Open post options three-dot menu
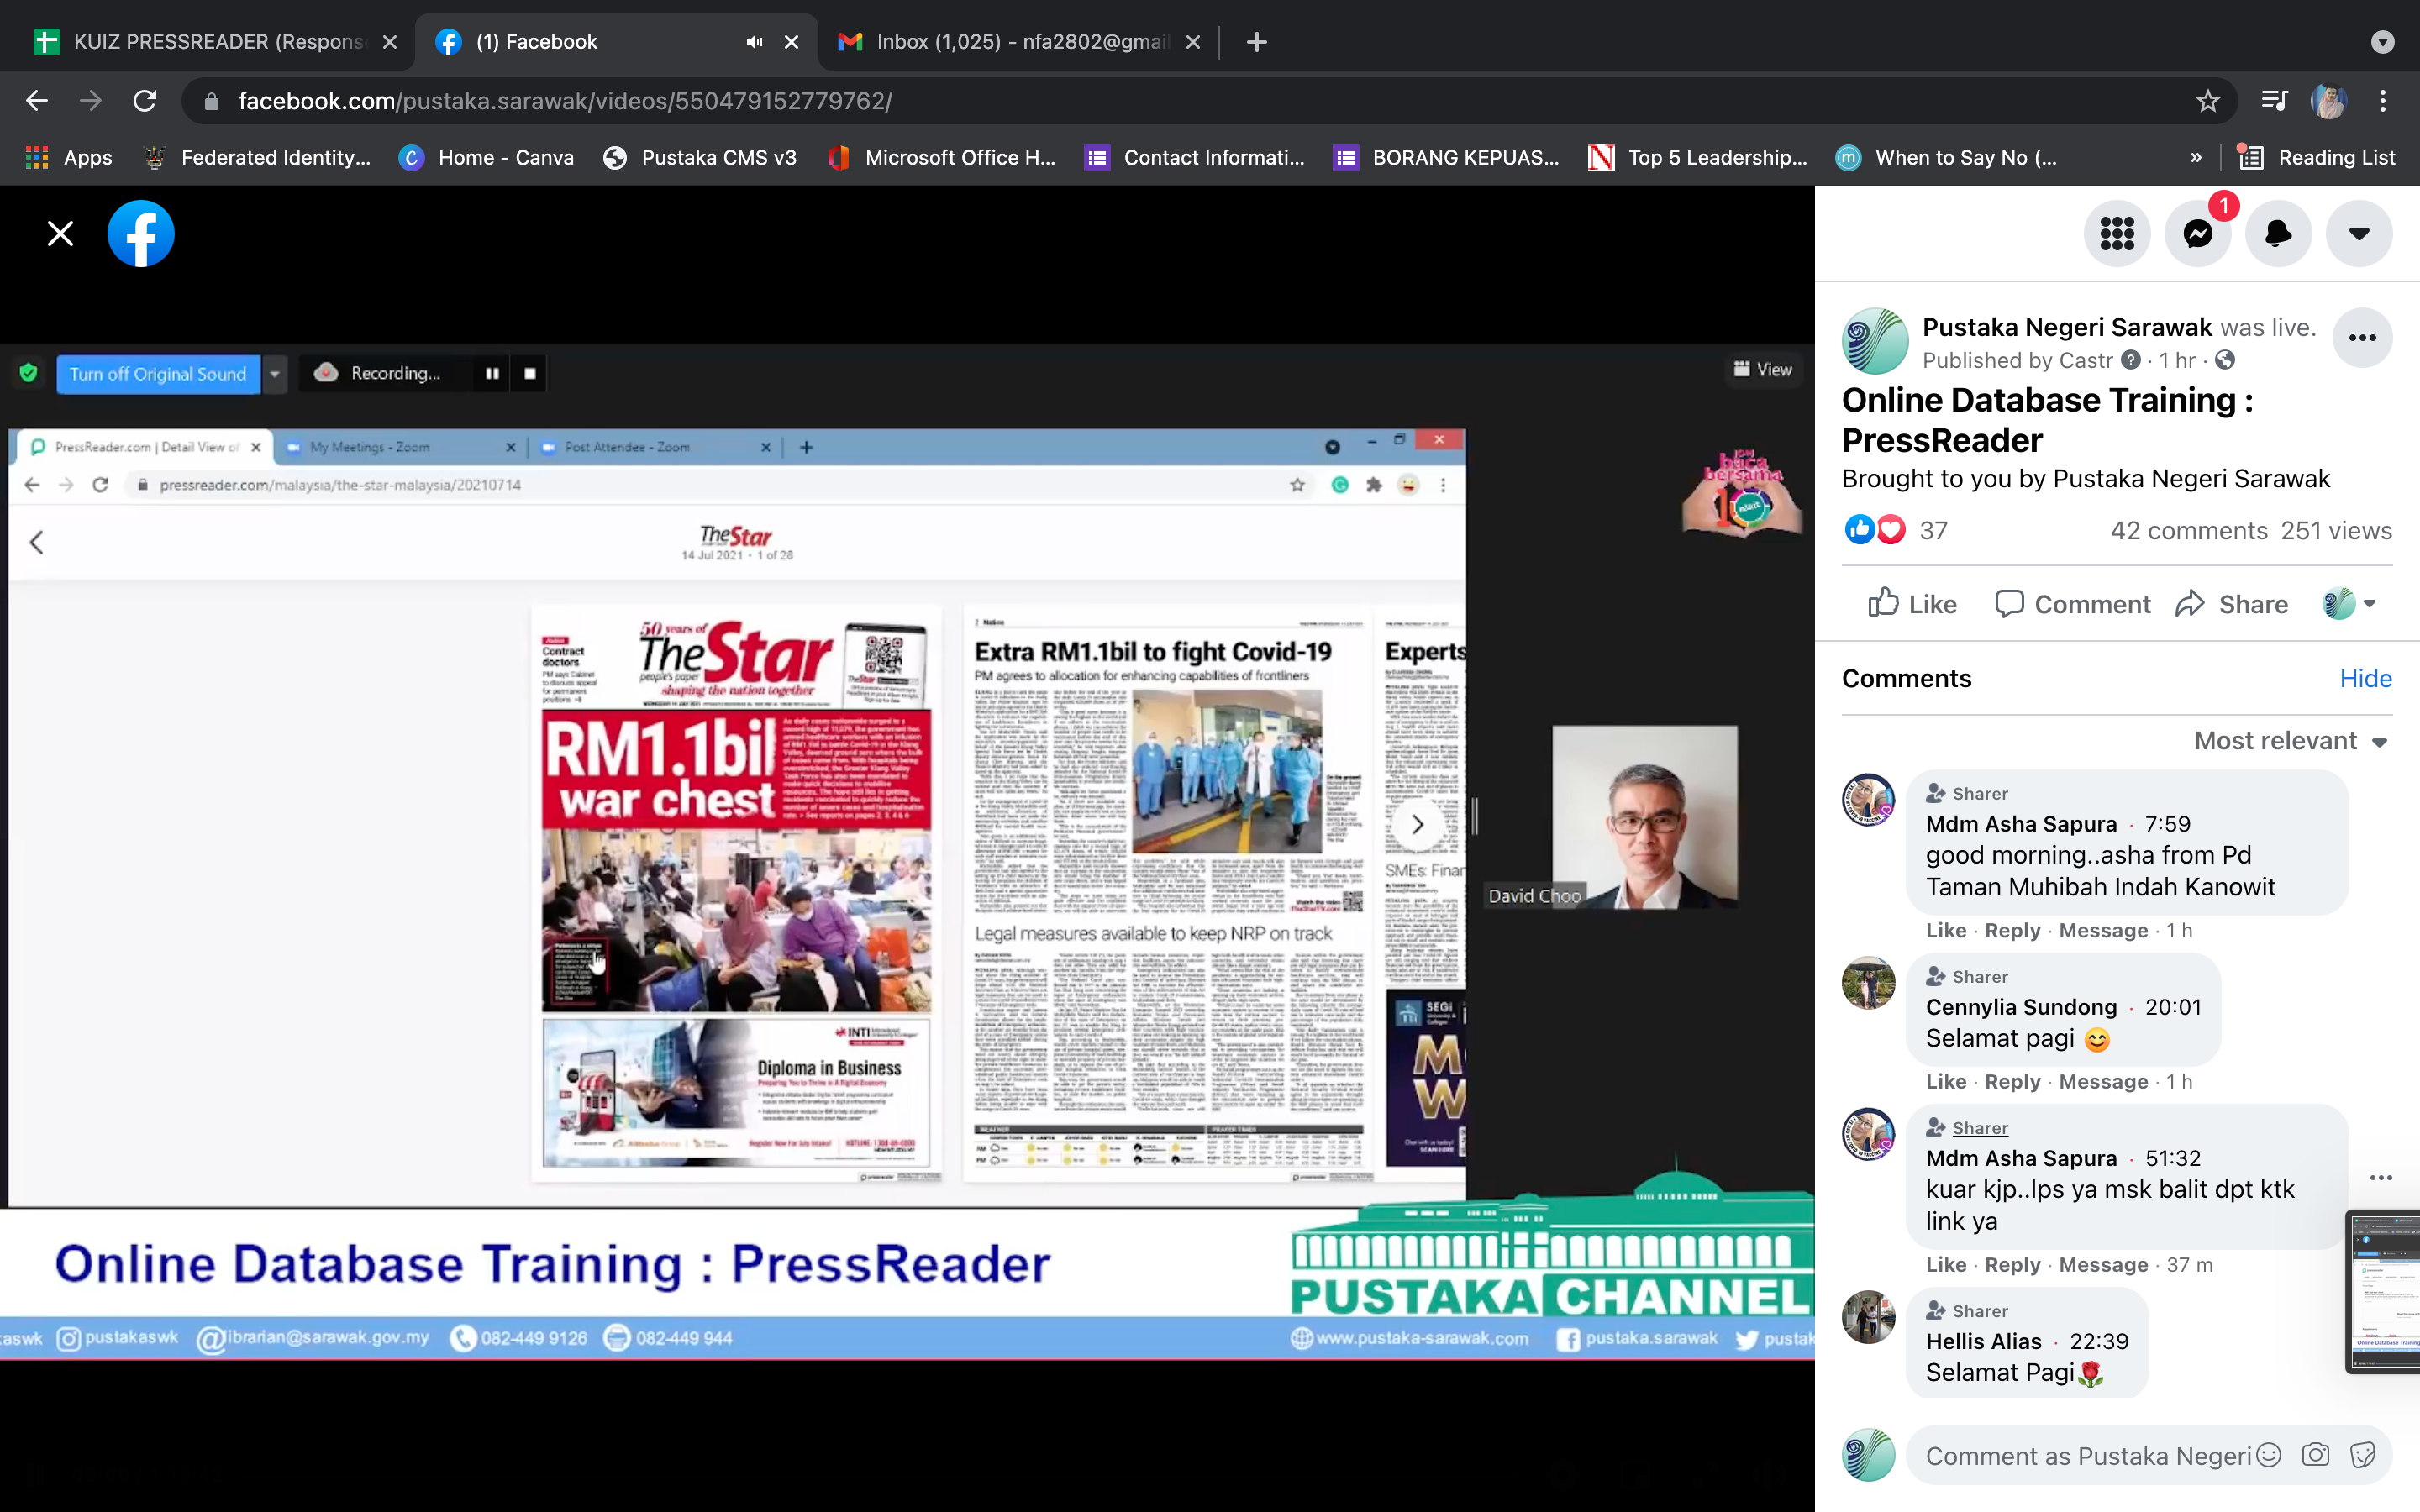2420x1512 pixels. [x=2362, y=338]
